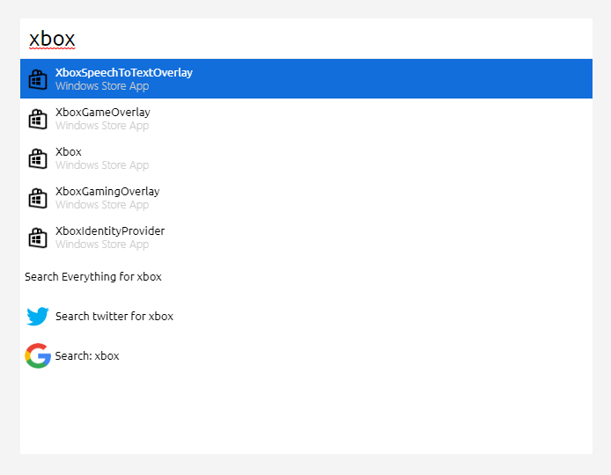The image size is (611, 475).
Task: Click Windows Store App subtitle under XboxIdentityProvider
Action: [102, 245]
